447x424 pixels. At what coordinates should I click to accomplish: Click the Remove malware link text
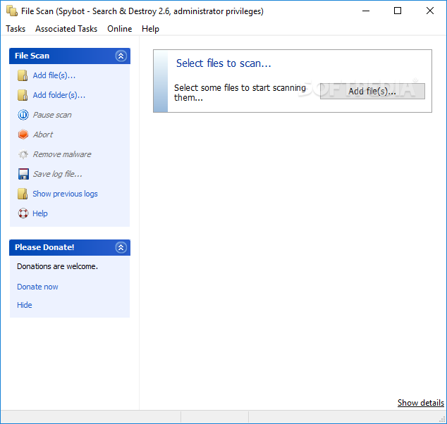tap(62, 154)
